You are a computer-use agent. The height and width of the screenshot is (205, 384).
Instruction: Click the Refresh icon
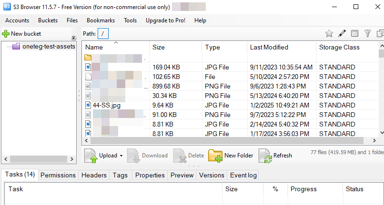[x=265, y=156]
